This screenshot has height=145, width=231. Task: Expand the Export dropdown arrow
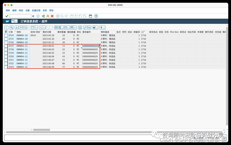coord(69,27)
